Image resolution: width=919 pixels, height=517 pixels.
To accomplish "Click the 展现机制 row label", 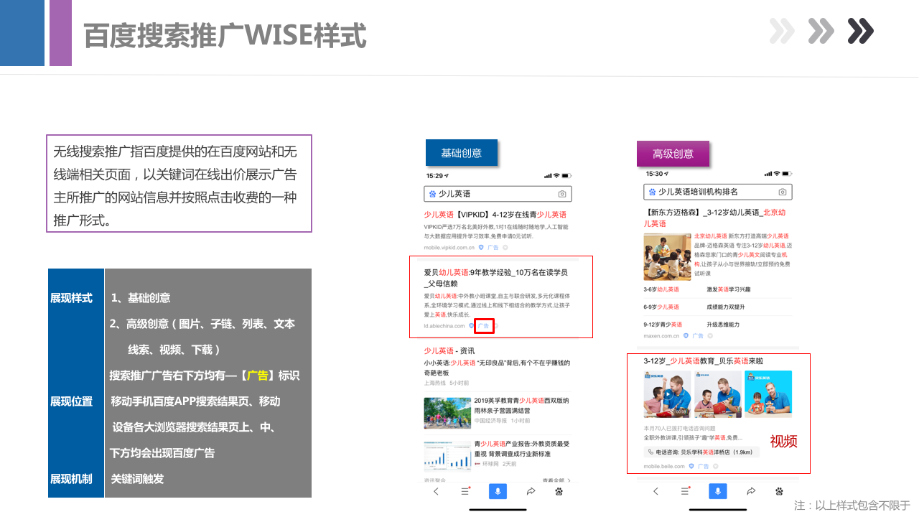I will click(71, 479).
